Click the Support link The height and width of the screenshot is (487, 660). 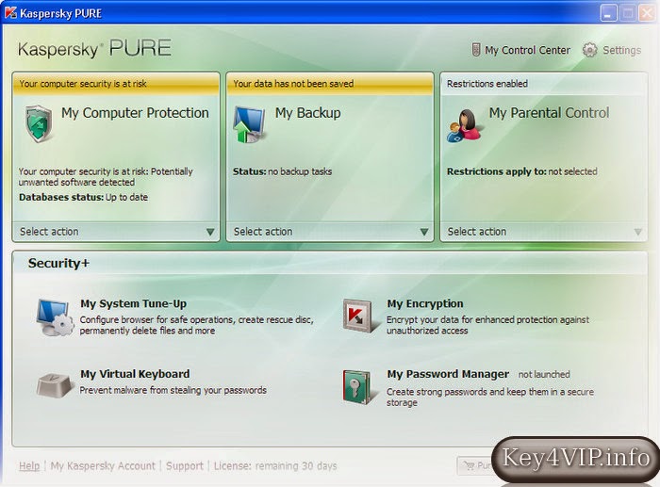point(185,466)
